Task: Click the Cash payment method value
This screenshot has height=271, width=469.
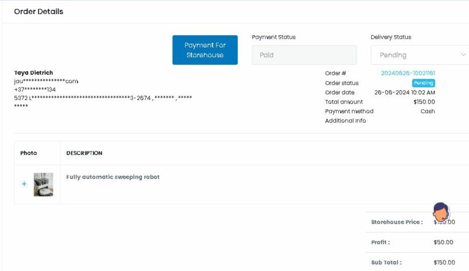Action: [427, 111]
